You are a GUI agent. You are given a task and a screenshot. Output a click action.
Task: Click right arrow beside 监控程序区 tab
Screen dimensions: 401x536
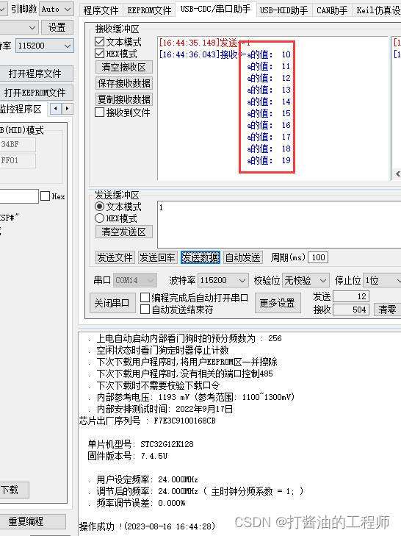[68, 109]
